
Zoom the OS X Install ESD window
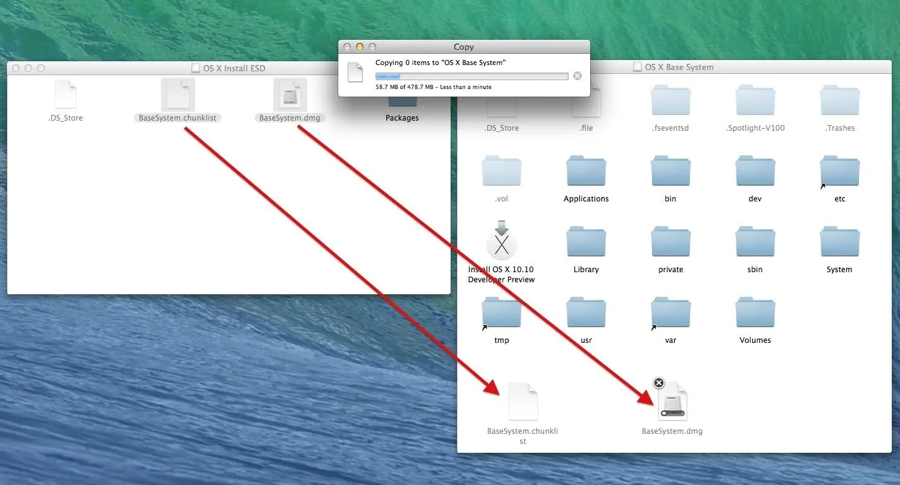[41, 68]
